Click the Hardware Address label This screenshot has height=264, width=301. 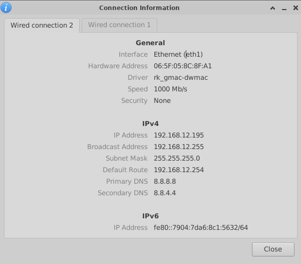coord(118,66)
